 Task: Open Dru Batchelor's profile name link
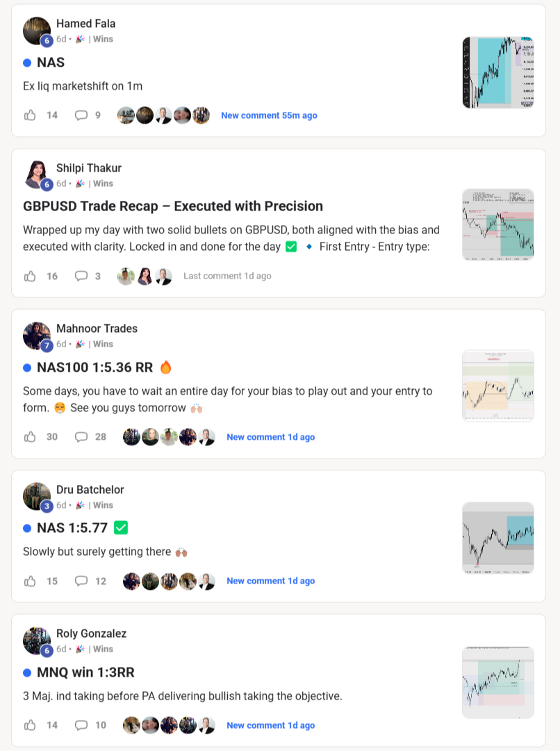click(x=90, y=490)
